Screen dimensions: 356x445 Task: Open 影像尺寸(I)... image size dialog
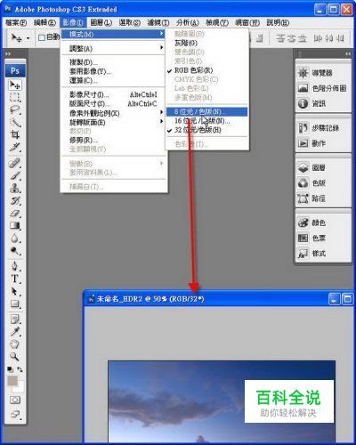coord(113,95)
